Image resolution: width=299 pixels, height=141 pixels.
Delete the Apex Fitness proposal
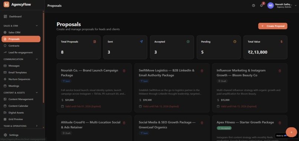(280, 123)
